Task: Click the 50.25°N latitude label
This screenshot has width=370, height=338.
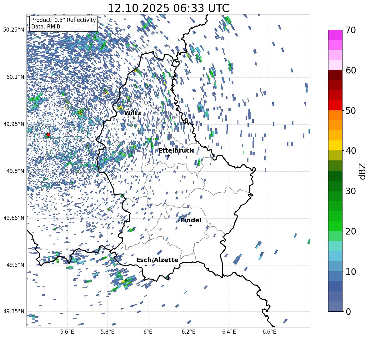Action: (x=14, y=30)
